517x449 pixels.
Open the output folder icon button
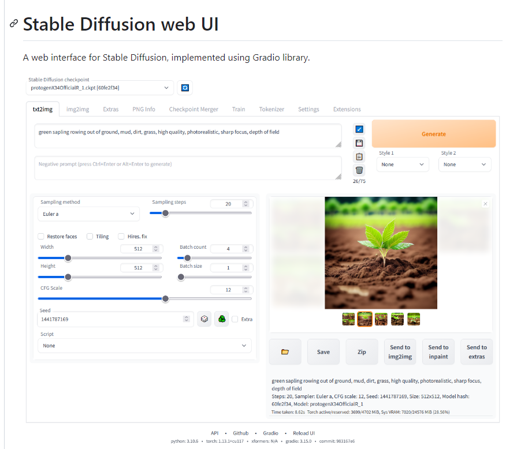(x=285, y=352)
